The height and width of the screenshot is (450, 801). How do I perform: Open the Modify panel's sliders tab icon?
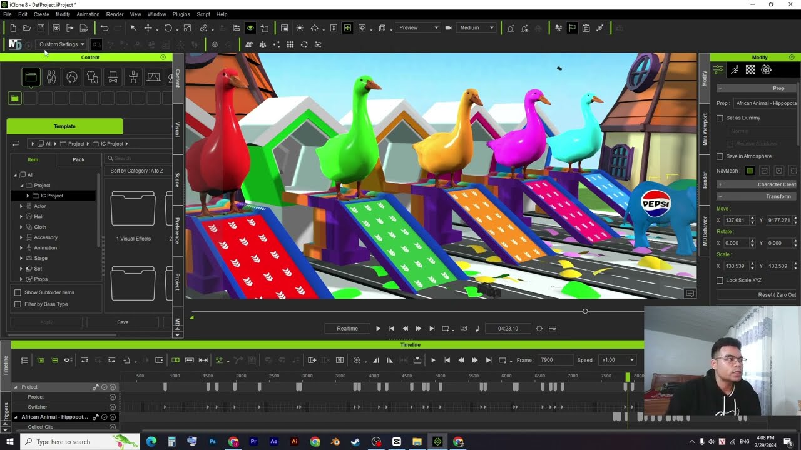coord(718,70)
